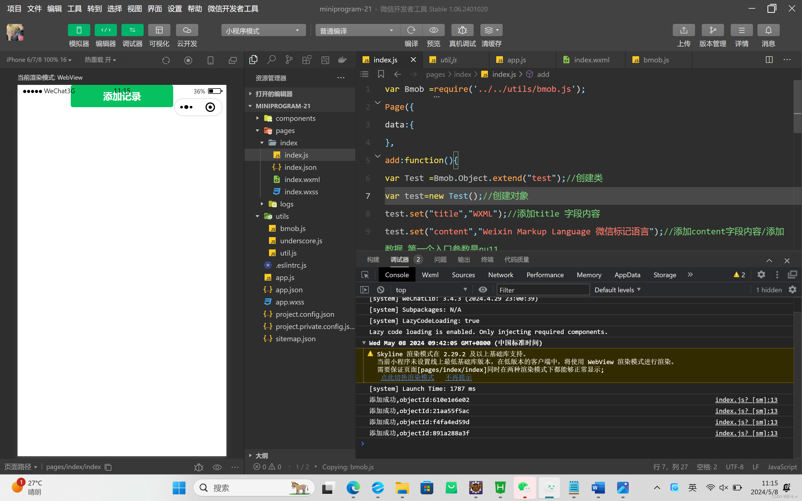
Task: Click index.js? [sm]:13 link for 610e1e6e02
Action: click(x=746, y=400)
